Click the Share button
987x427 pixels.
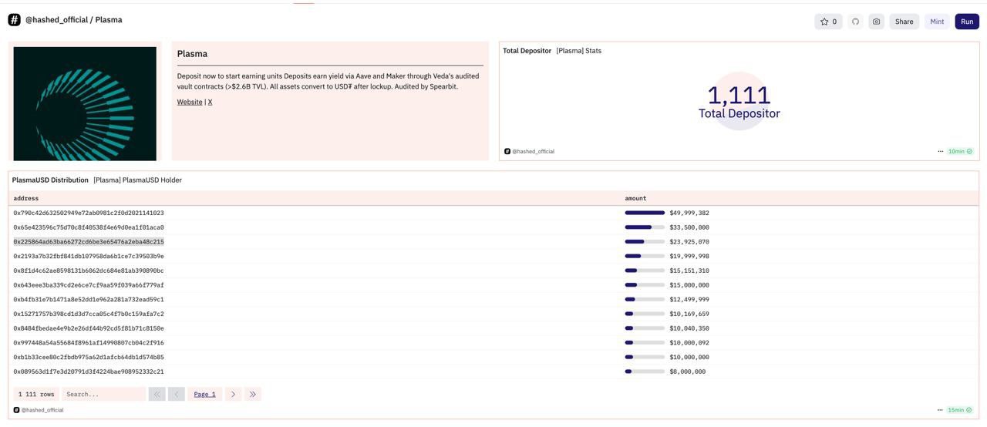pos(904,22)
